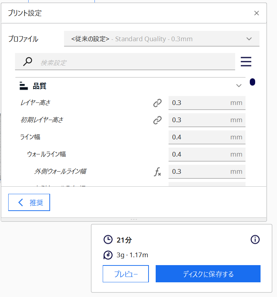Select the 初期レイヤー高さ setting label
The image size is (277, 297).
[42, 120]
